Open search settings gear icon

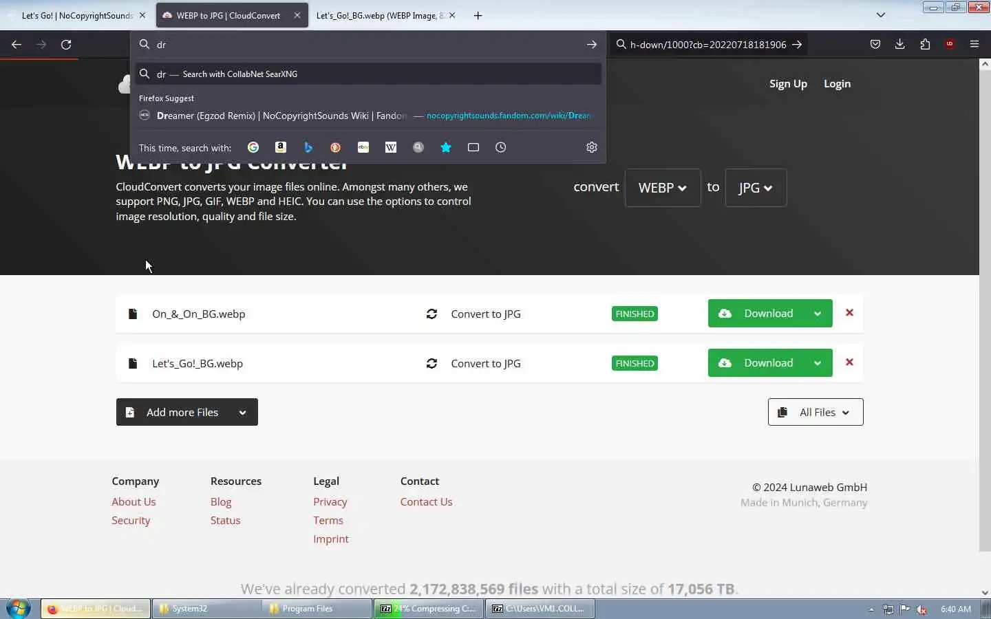[x=592, y=147]
